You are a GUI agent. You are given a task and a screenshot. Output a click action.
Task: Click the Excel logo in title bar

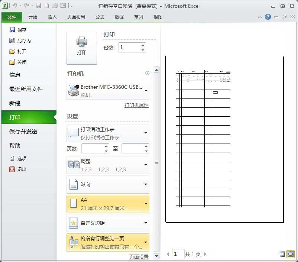point(5,6)
